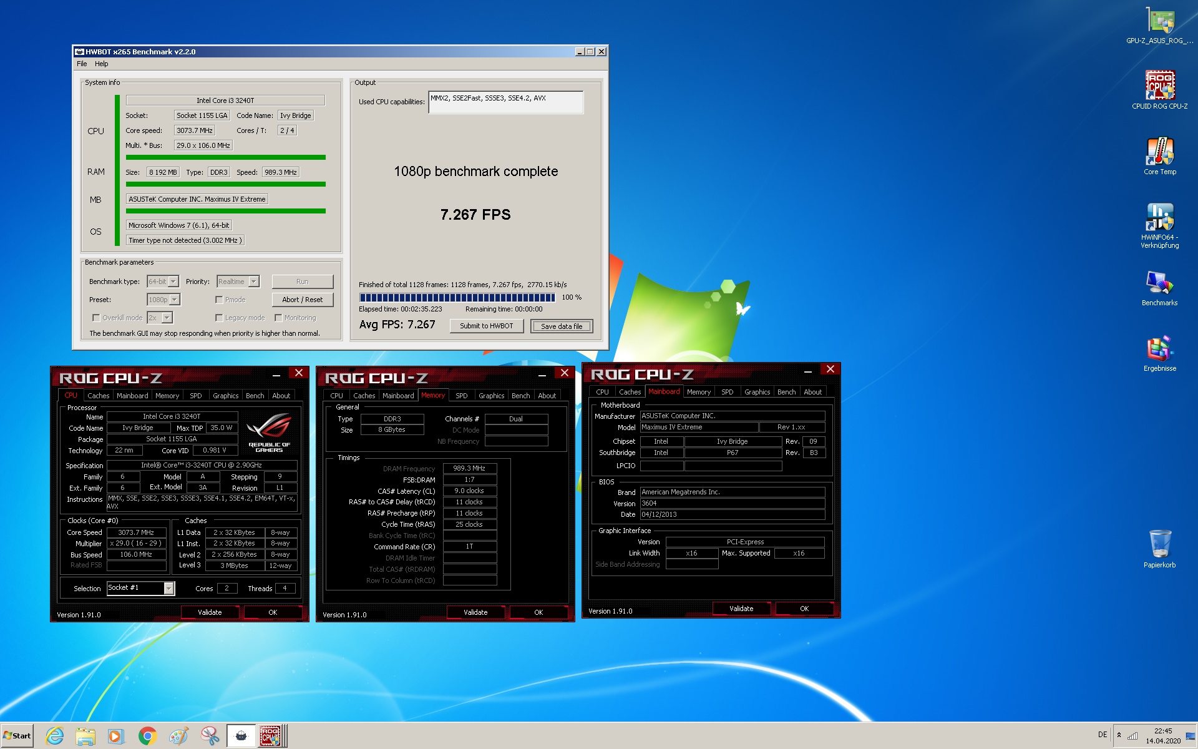This screenshot has width=1198, height=749.
Task: Open CPUID ROG CPU-Z desktop icon
Action: 1159,91
